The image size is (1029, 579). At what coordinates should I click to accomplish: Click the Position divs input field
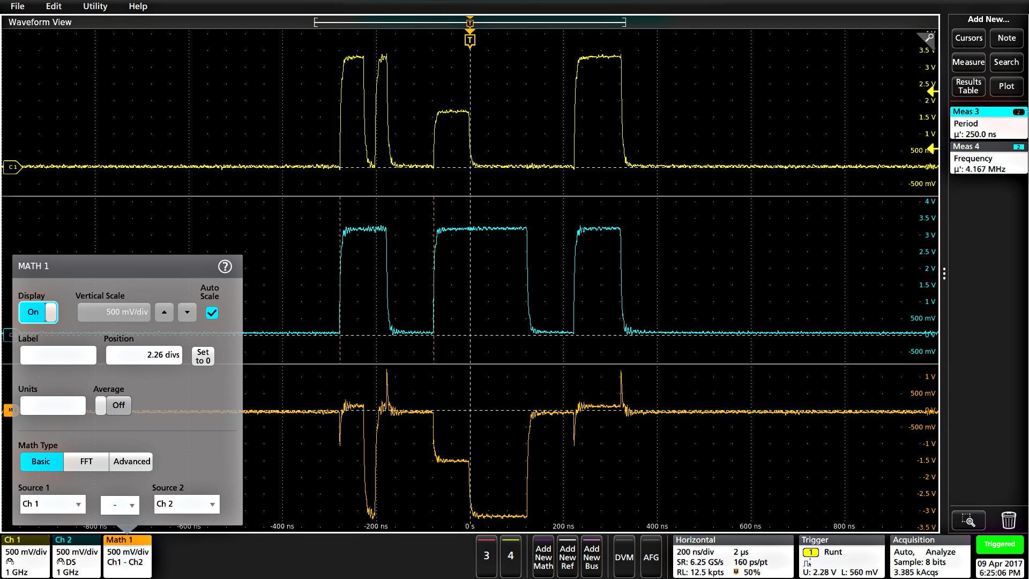144,355
